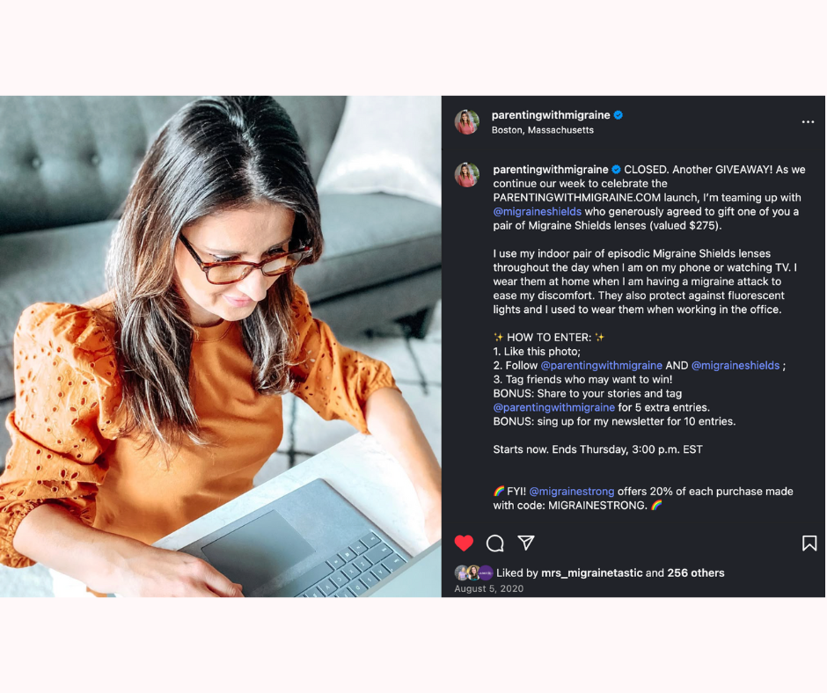Click verified badge next to header username
This screenshot has width=827, height=693.
pos(618,115)
